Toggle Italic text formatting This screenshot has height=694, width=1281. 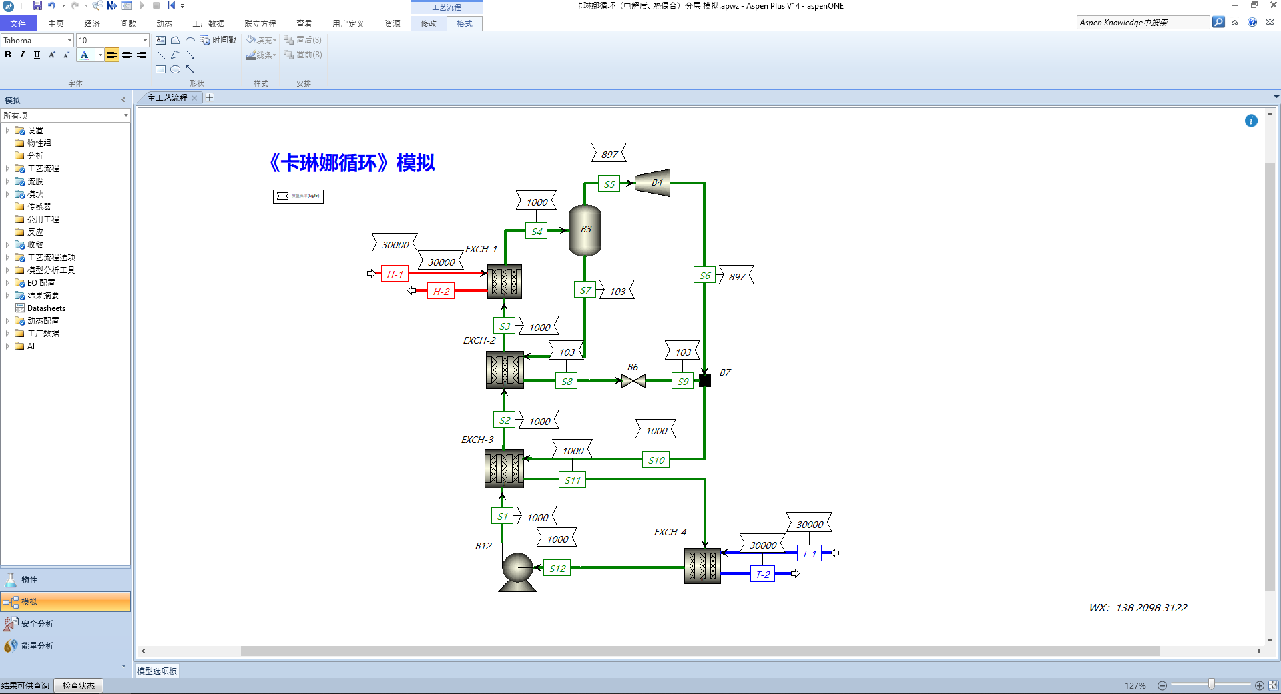22,55
